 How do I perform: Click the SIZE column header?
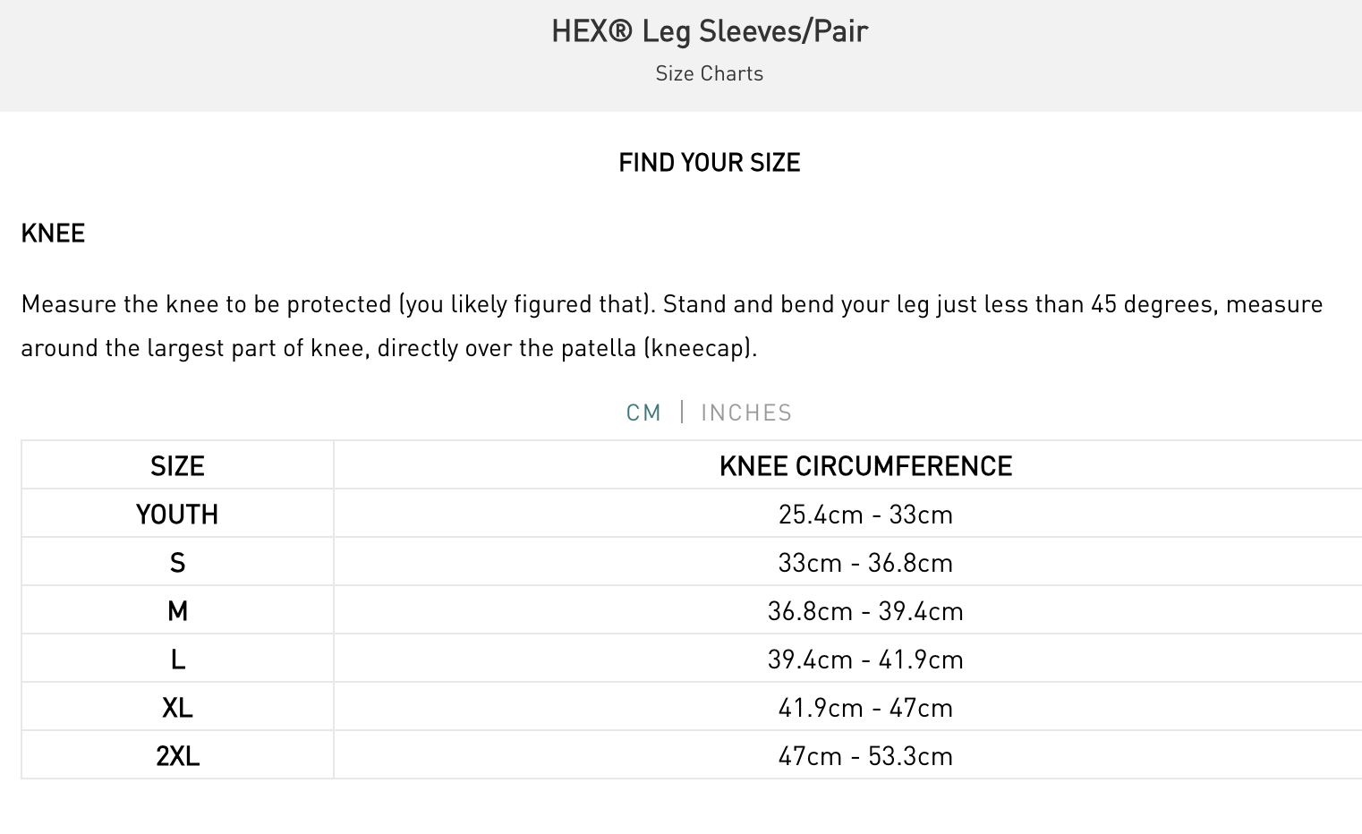177,466
